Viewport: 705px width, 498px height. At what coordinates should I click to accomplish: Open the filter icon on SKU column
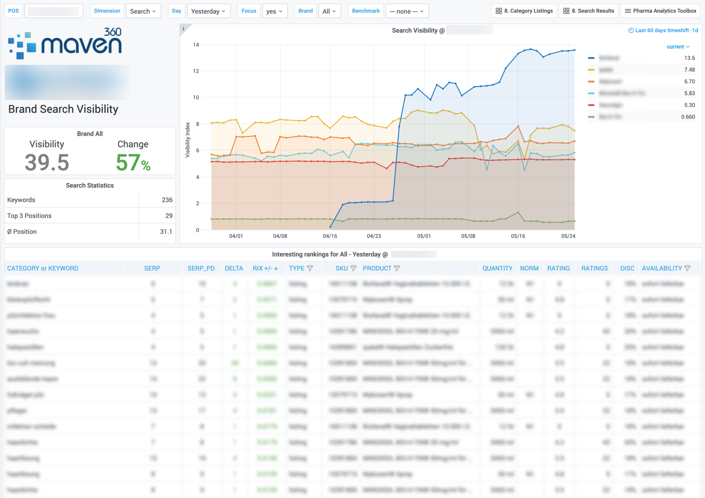tap(354, 268)
